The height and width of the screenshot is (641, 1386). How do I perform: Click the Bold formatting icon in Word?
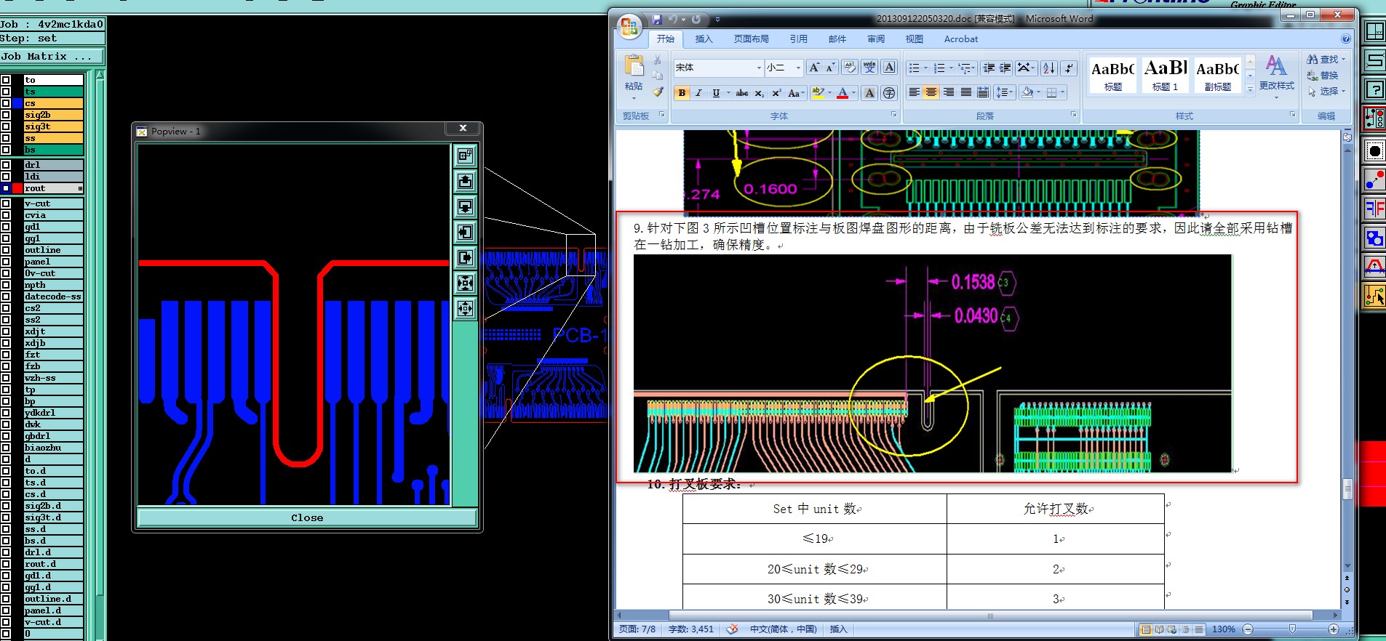[x=682, y=93]
